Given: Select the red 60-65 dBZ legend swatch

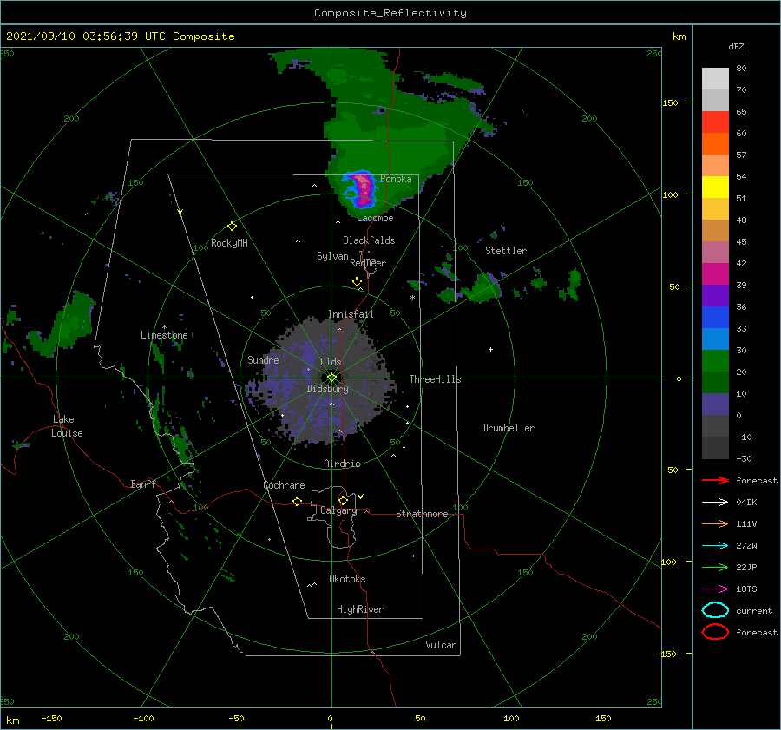Looking at the screenshot, I should (715, 122).
